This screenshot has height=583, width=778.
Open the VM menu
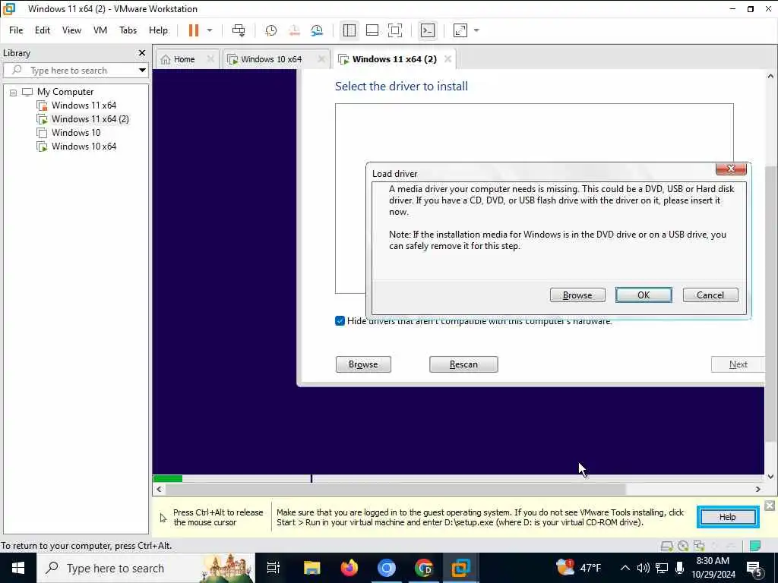point(100,30)
